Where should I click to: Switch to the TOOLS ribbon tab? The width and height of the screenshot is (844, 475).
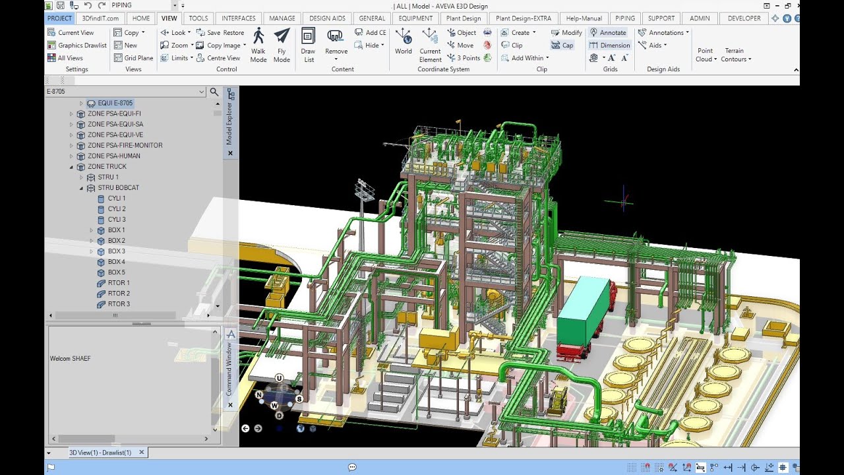198,18
